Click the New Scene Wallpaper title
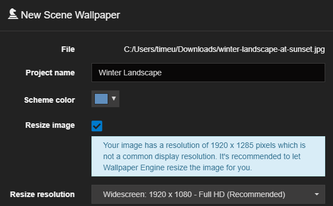Image resolution: width=333 pixels, height=206 pixels. point(70,15)
